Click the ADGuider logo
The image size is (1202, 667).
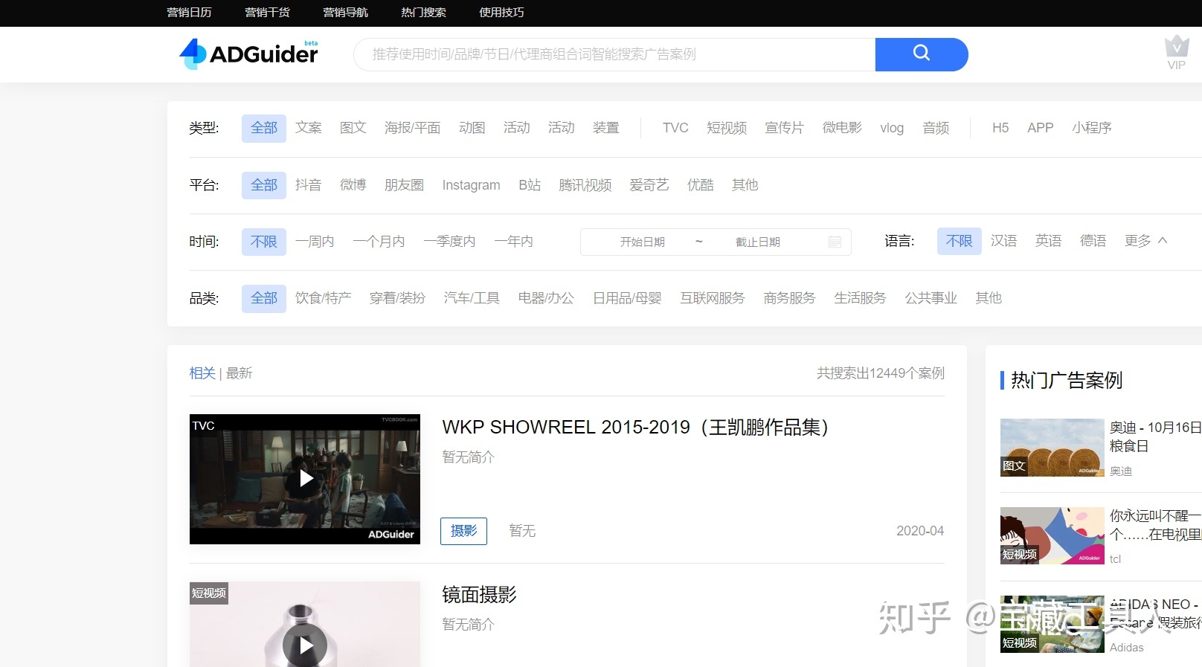pyautogui.click(x=249, y=54)
